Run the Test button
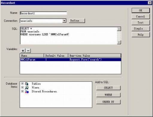Viewport: 153px width, 117px height. [x=141, y=23]
